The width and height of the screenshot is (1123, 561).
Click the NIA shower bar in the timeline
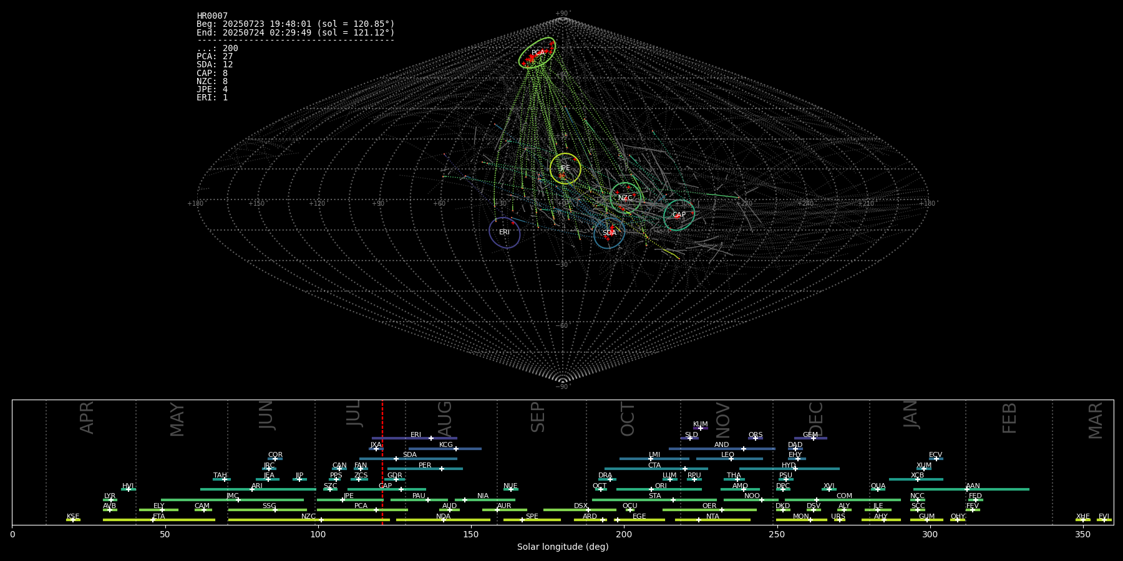click(x=485, y=500)
